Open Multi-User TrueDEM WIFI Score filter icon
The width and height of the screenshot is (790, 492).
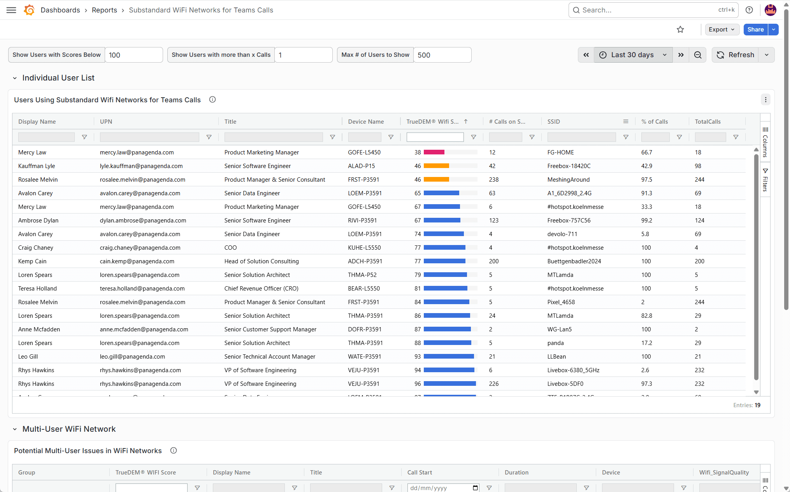click(x=197, y=488)
